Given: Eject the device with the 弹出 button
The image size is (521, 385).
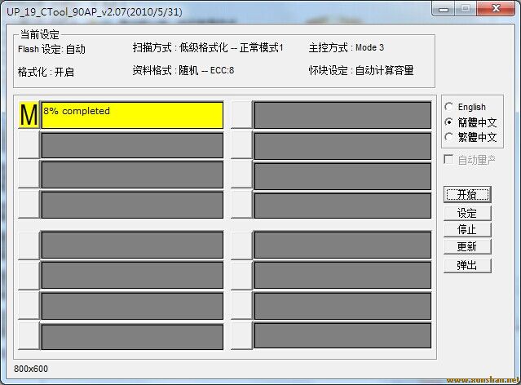Looking at the screenshot, I should pyautogui.click(x=467, y=265).
